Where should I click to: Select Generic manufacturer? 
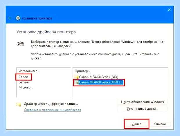(24, 82)
